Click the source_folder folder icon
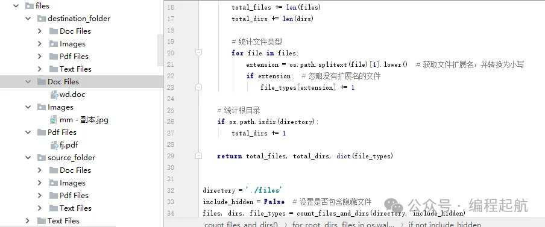This screenshot has height=227, width=545. coord(42,158)
